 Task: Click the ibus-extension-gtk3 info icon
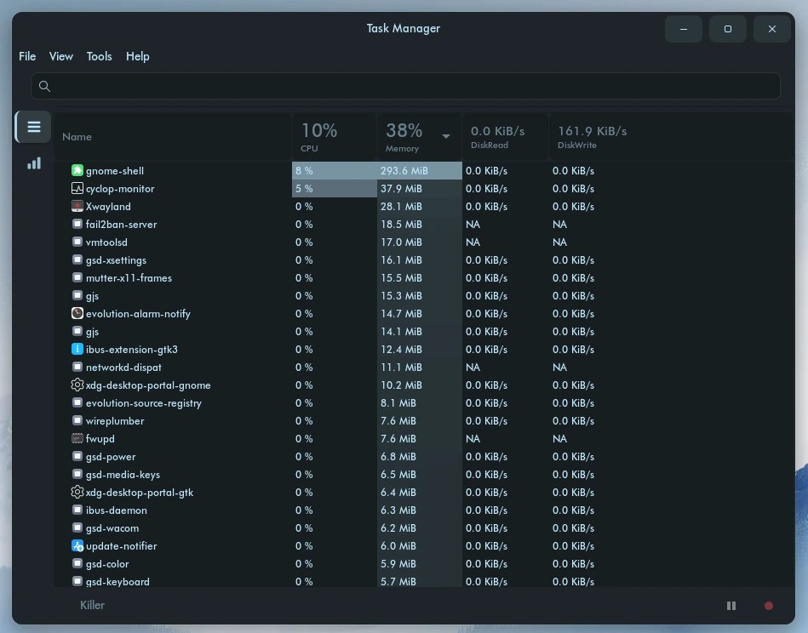point(77,349)
